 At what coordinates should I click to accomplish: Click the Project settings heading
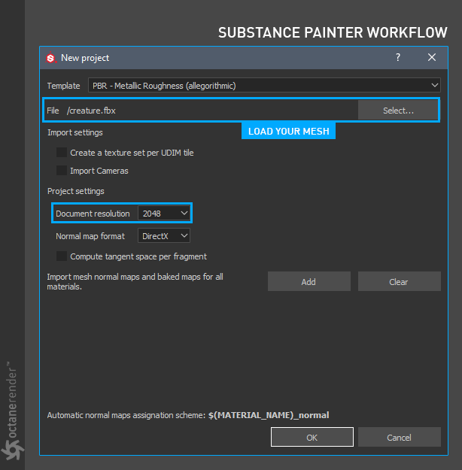coord(75,191)
